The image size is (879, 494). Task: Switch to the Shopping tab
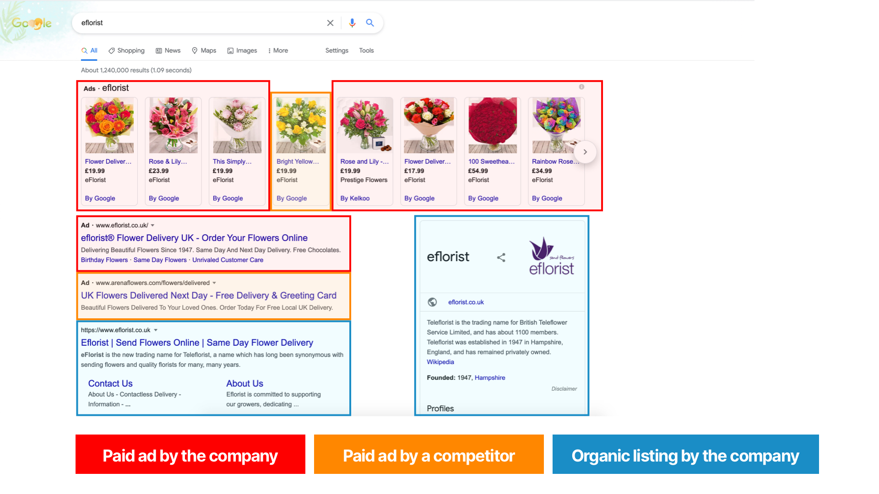click(126, 51)
